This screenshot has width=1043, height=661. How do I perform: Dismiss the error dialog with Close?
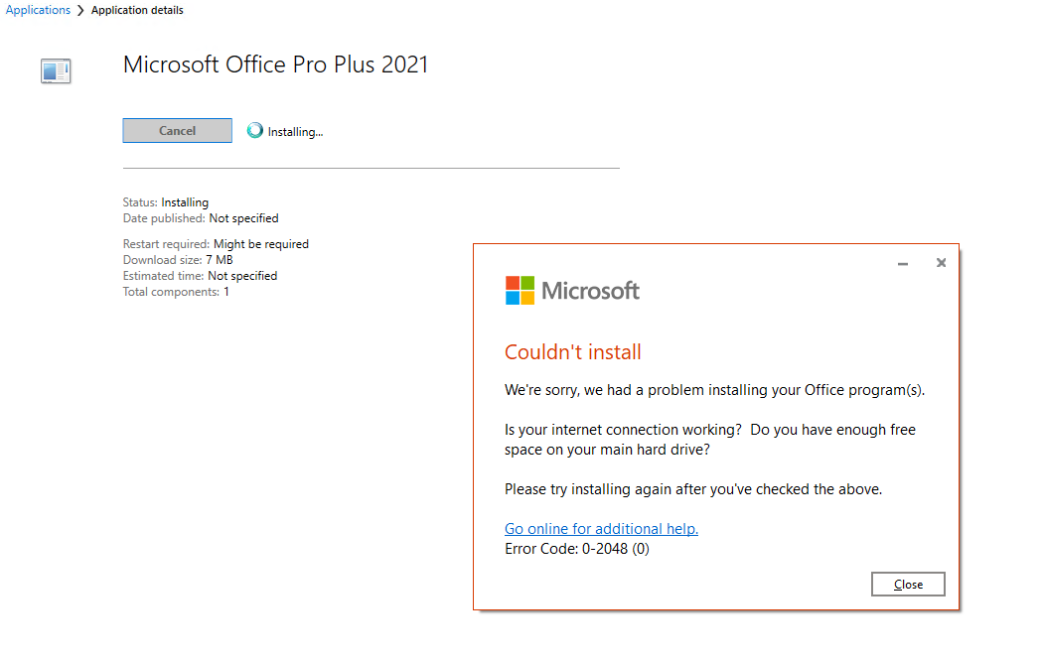click(x=907, y=584)
